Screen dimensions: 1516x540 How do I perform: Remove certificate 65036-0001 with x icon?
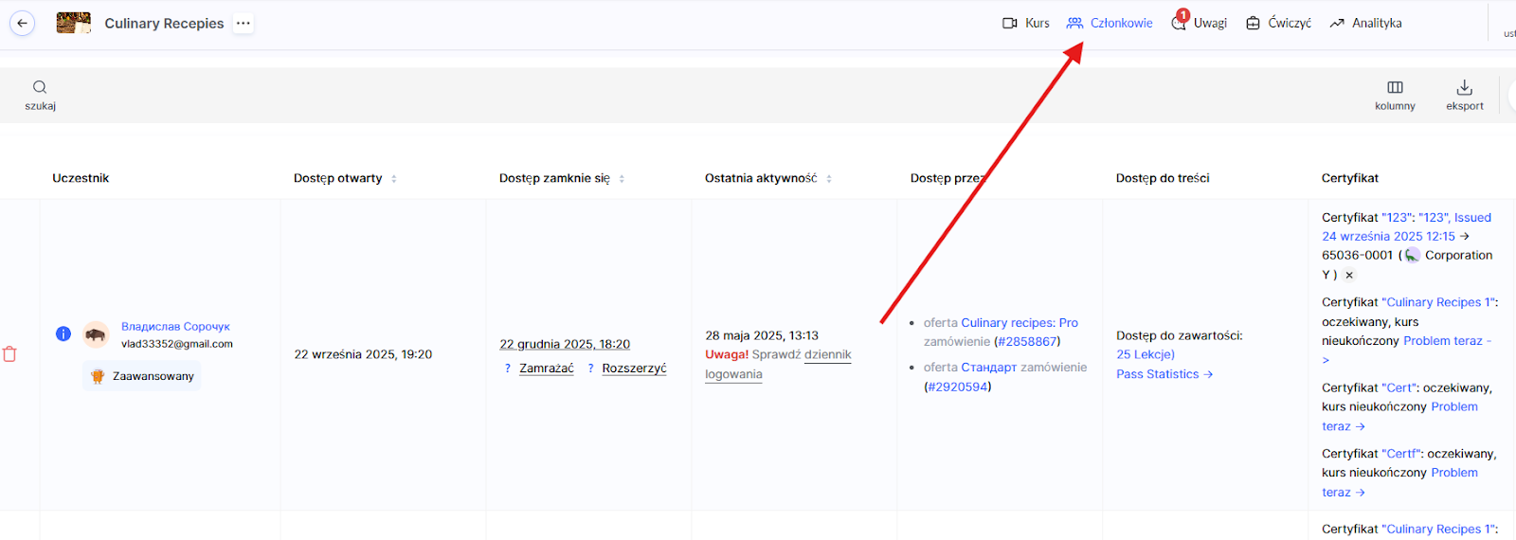click(x=1349, y=275)
